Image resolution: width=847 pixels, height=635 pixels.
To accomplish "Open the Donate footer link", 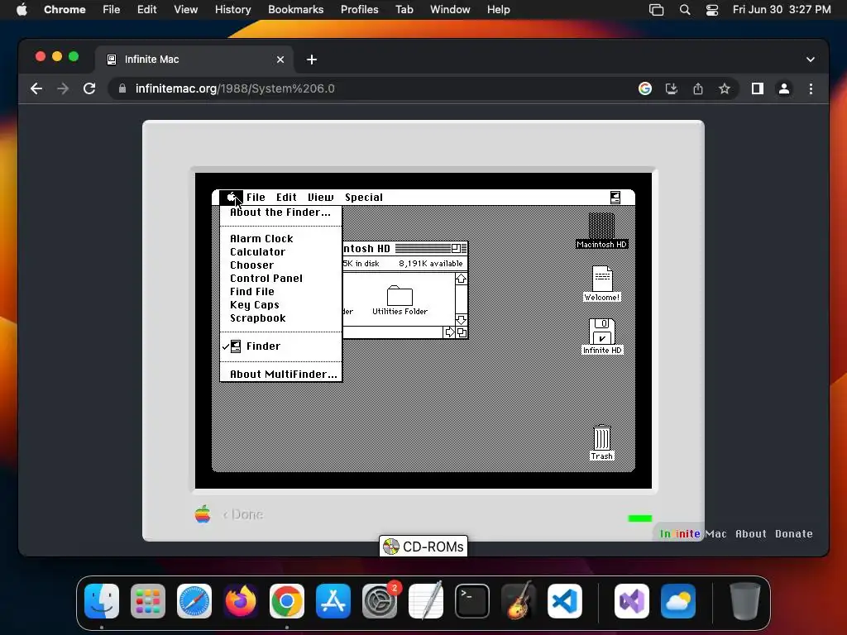I will point(793,534).
